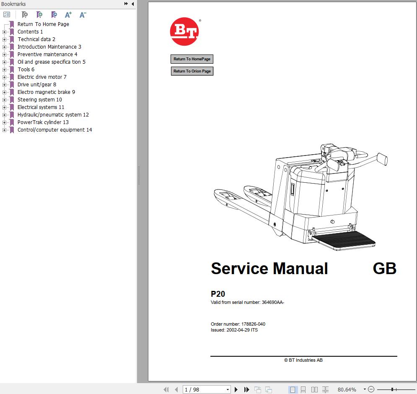Click the BT logo on the page
Viewport: 417px width, 394px height.
[x=184, y=31]
